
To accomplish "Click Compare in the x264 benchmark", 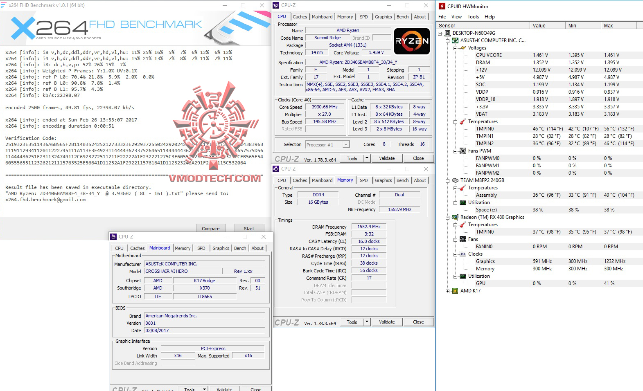I will pos(210,229).
